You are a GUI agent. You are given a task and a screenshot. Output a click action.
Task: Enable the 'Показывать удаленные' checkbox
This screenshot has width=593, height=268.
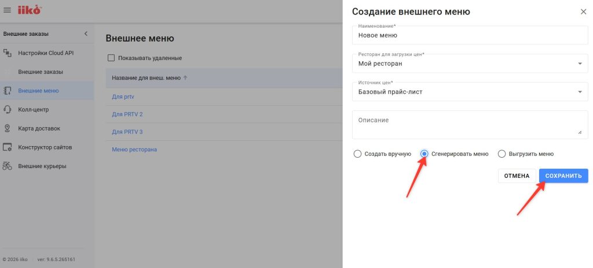point(111,58)
